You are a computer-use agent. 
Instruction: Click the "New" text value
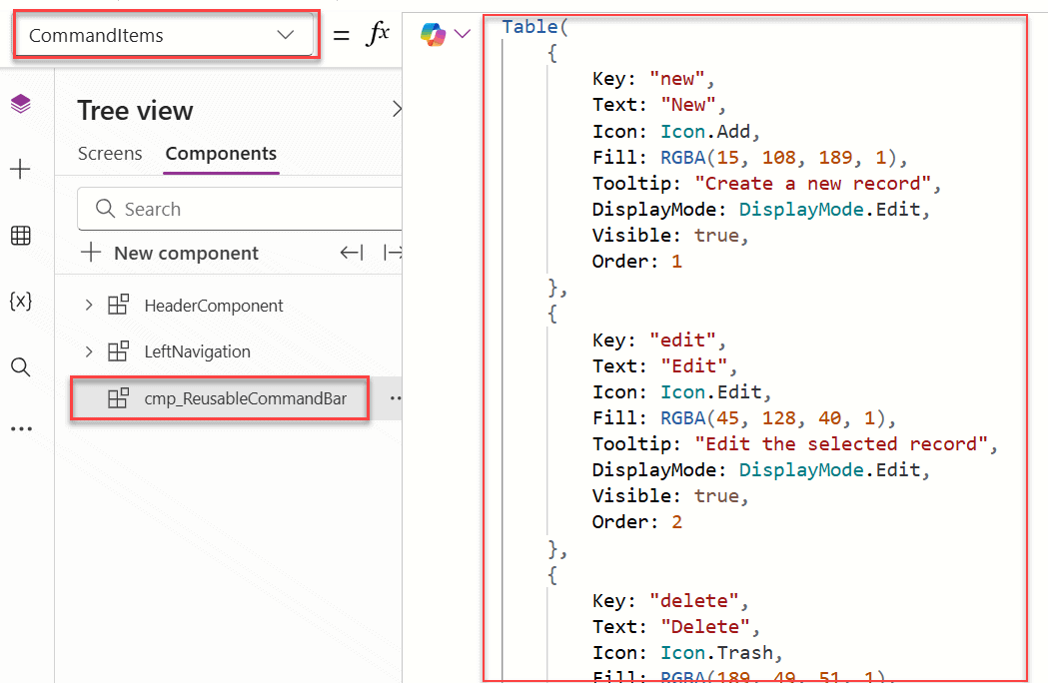(x=687, y=105)
